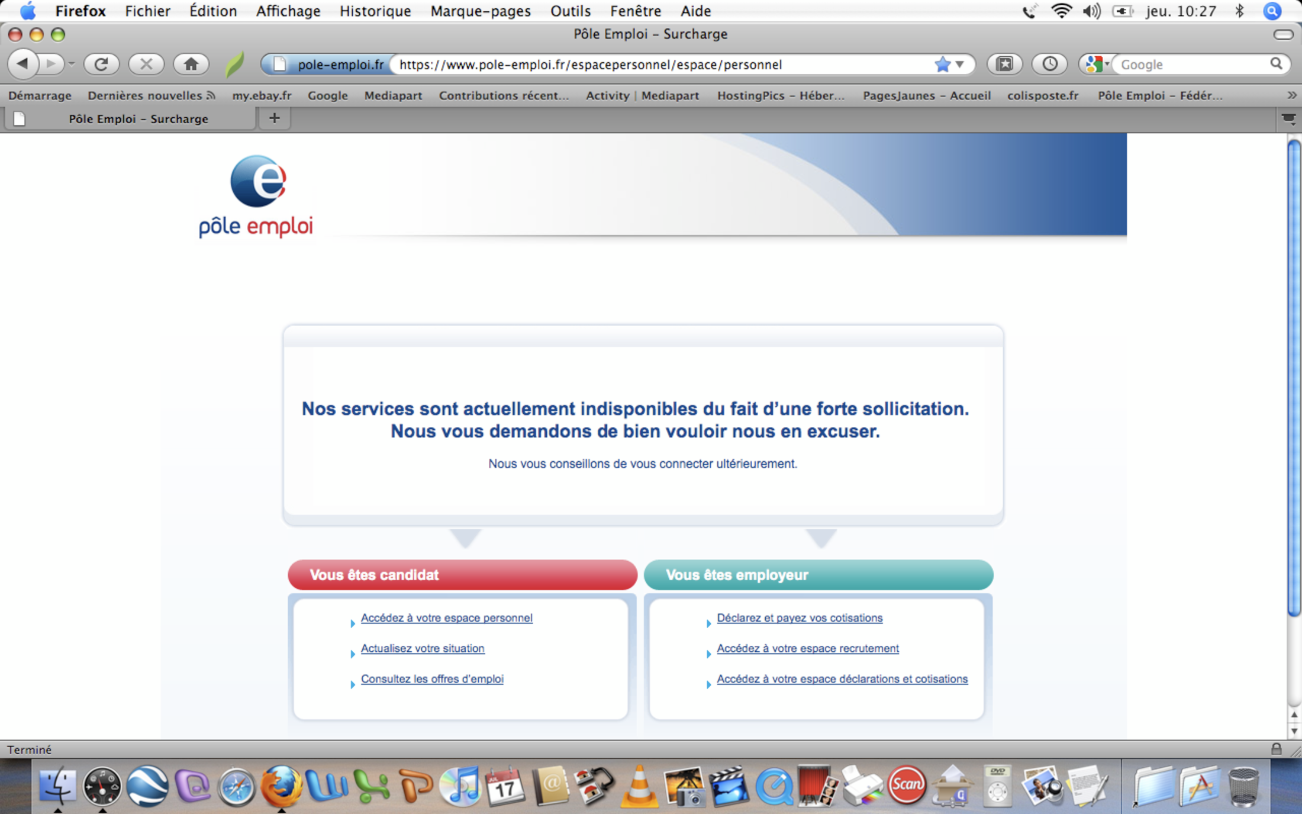The height and width of the screenshot is (814, 1302).
Task: Stop loading with the X toolbar button
Action: pos(146,64)
